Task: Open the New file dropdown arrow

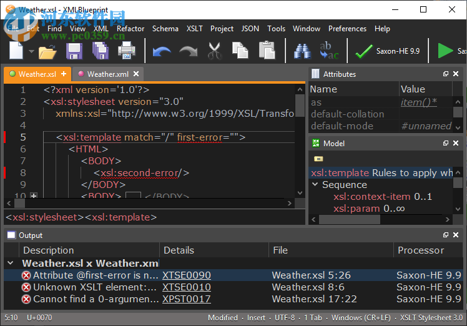Action: tap(31, 52)
